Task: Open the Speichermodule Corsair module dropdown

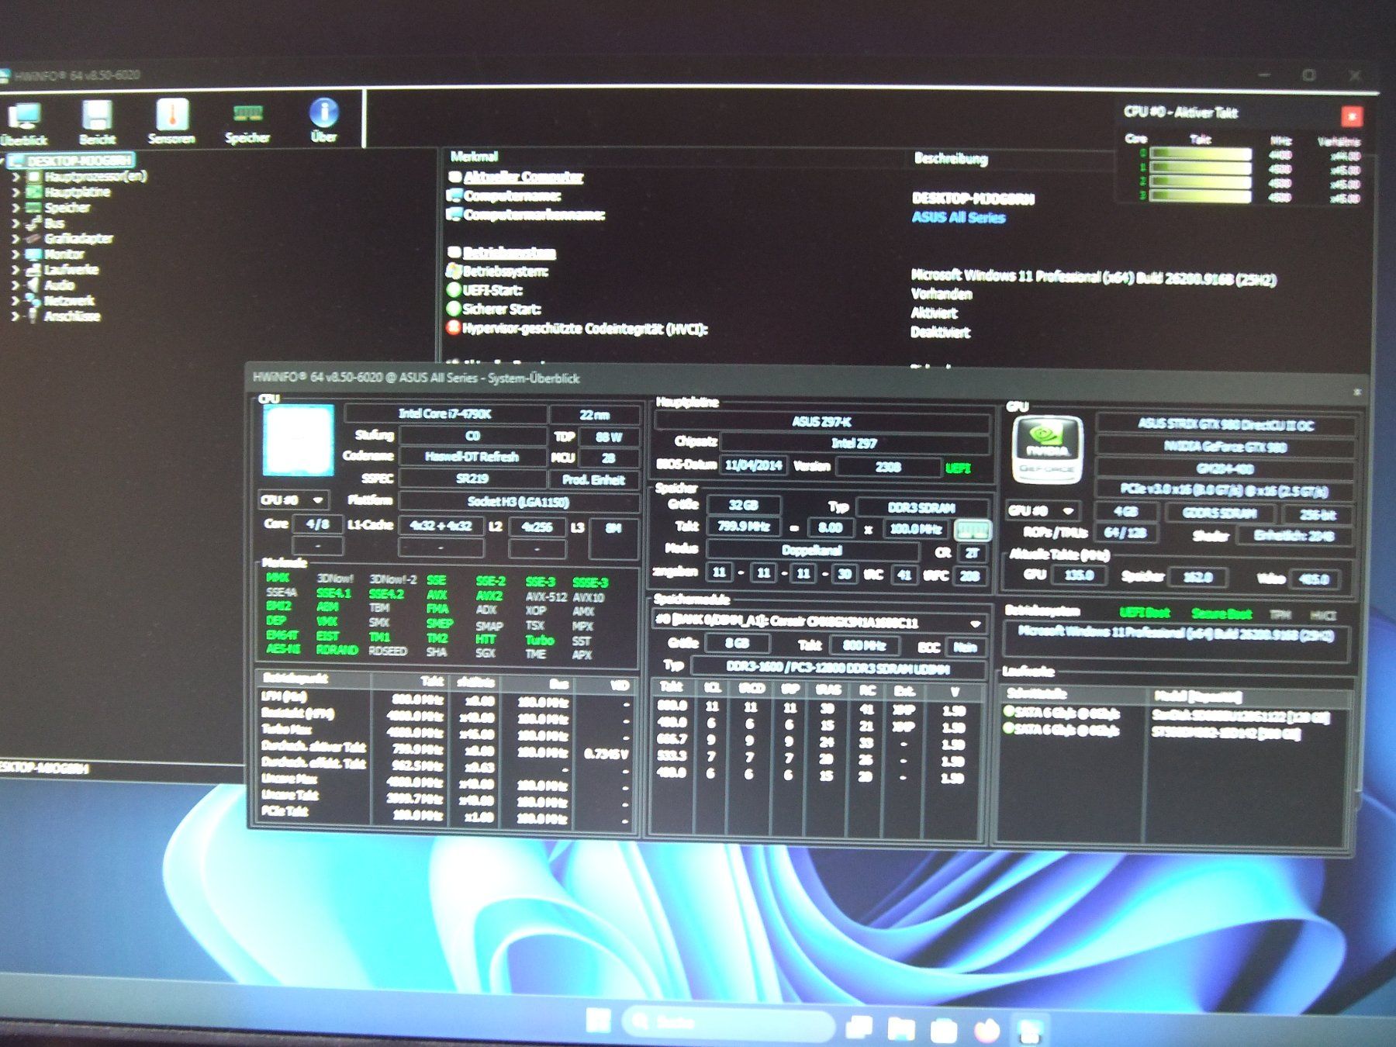Action: [820, 623]
